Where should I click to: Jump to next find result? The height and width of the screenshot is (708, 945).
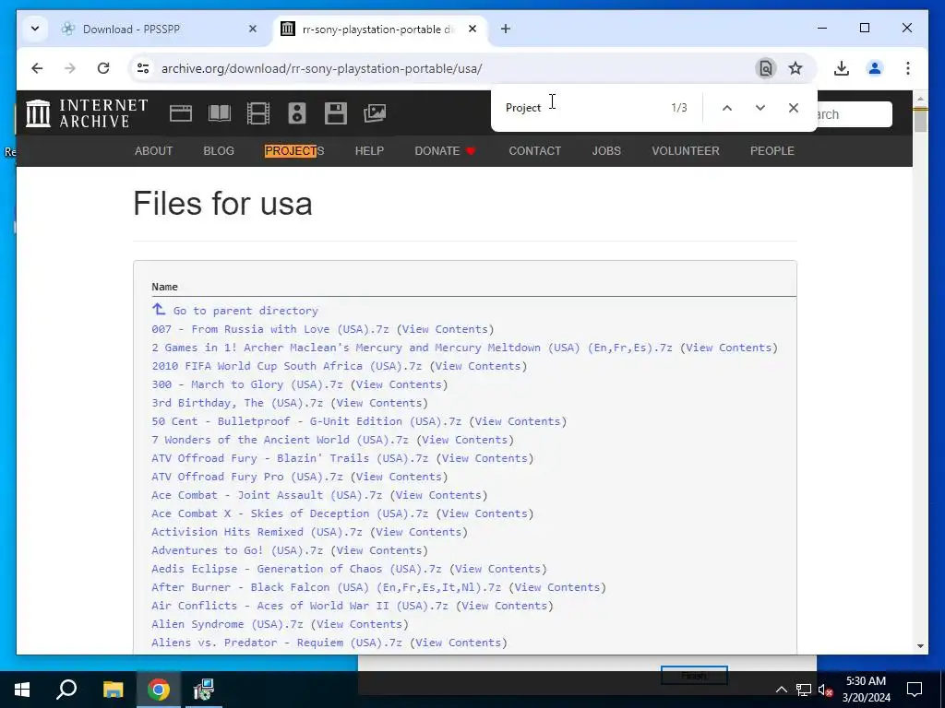click(760, 108)
